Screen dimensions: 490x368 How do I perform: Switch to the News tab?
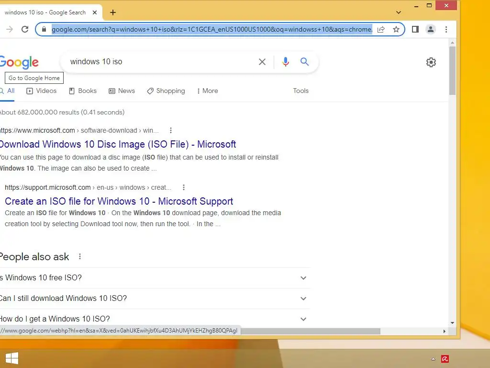(122, 91)
